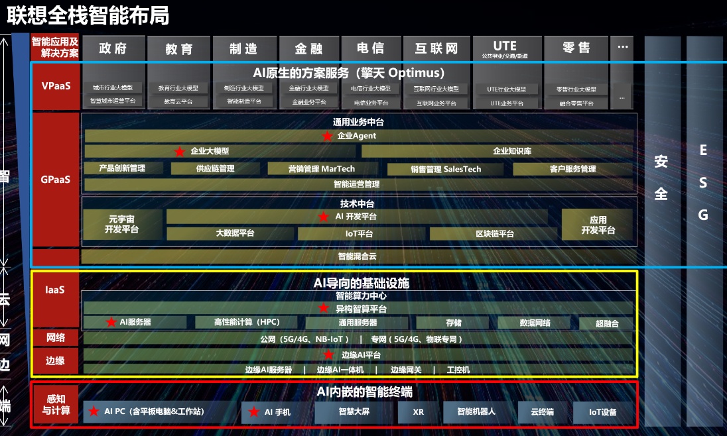Select the 通用服务器 box
Image resolution: width=727 pixels, height=436 pixels.
357,323
